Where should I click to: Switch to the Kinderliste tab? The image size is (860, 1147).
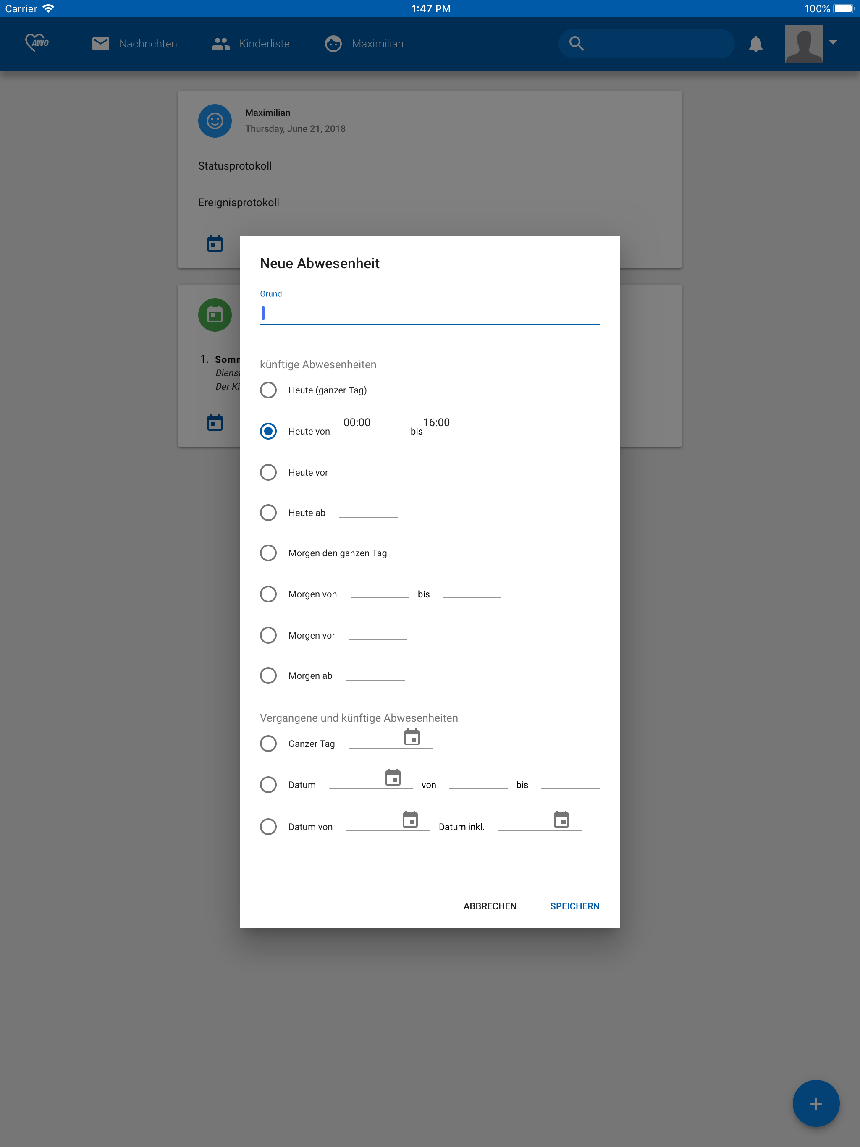click(x=251, y=44)
